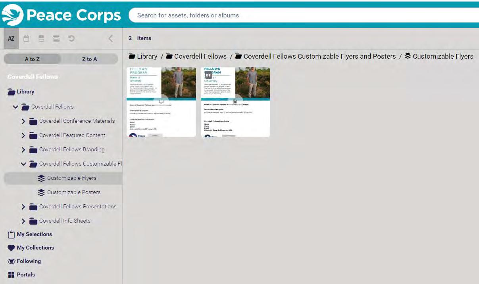
Task: Go to Library via breadcrumb
Action: point(147,56)
